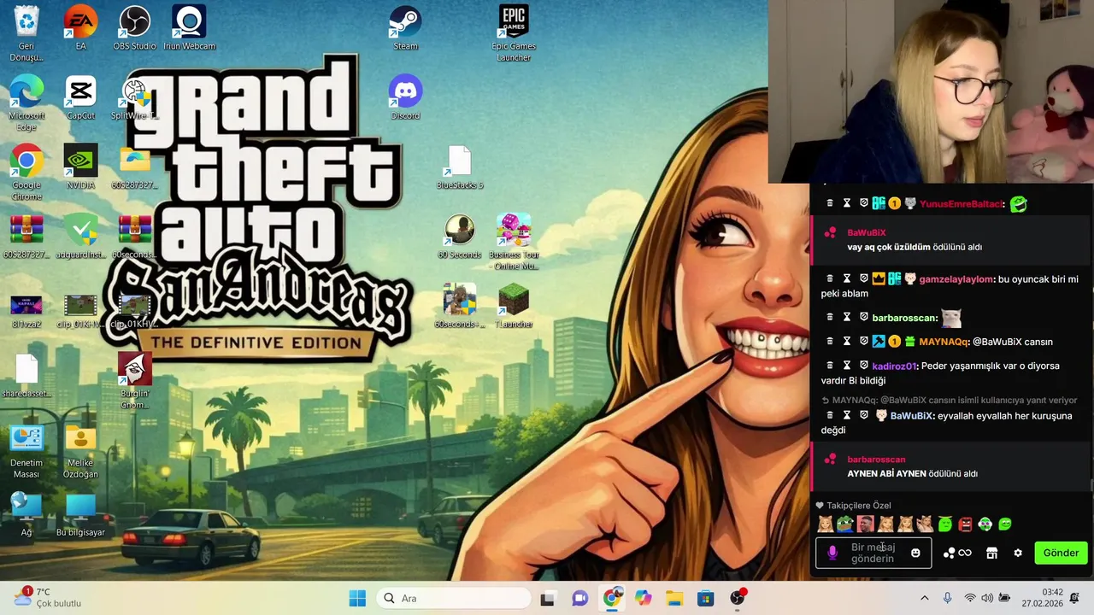The image size is (1094, 615).
Task: Open the Windows Start menu
Action: coord(357,599)
